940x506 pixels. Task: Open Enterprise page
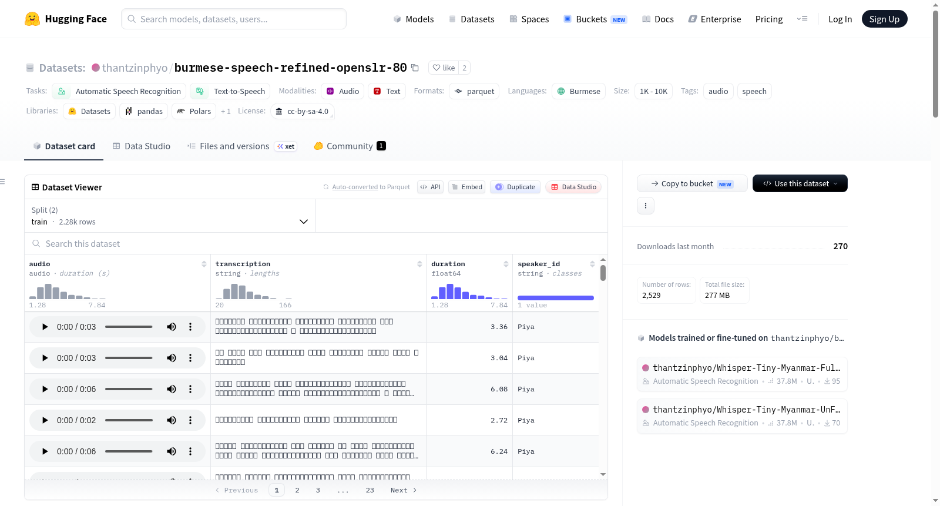pos(714,19)
